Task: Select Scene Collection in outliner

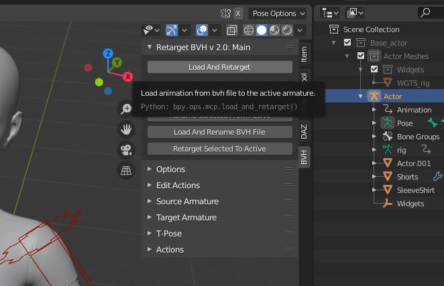Action: click(x=371, y=29)
